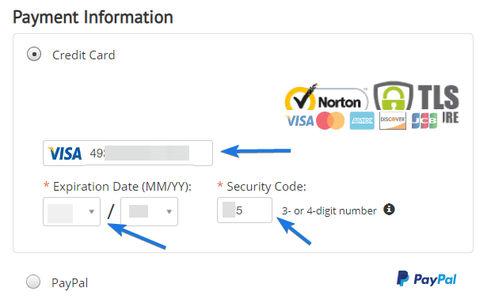Click the month dropdown arrow
The height and width of the screenshot is (303, 491).
coord(91,212)
